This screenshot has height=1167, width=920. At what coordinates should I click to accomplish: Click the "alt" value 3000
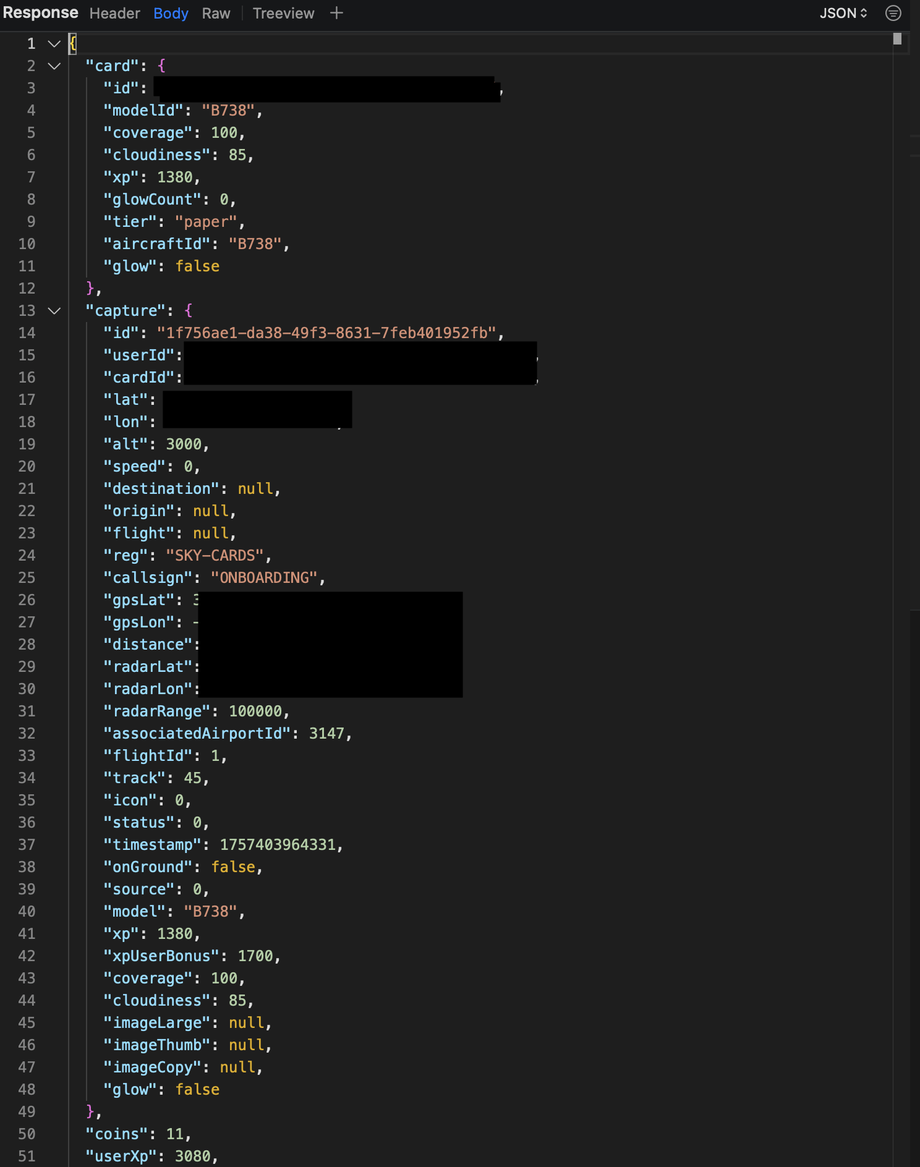(x=184, y=444)
